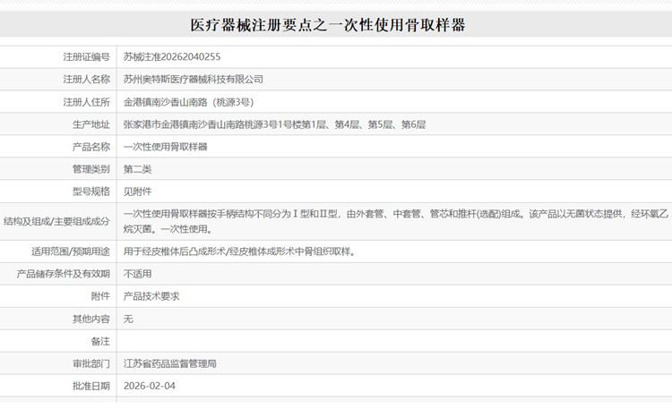Select the 结构及组成/主要组成成分 label
Image resolution: width=672 pixels, height=409 pixels.
56,221
